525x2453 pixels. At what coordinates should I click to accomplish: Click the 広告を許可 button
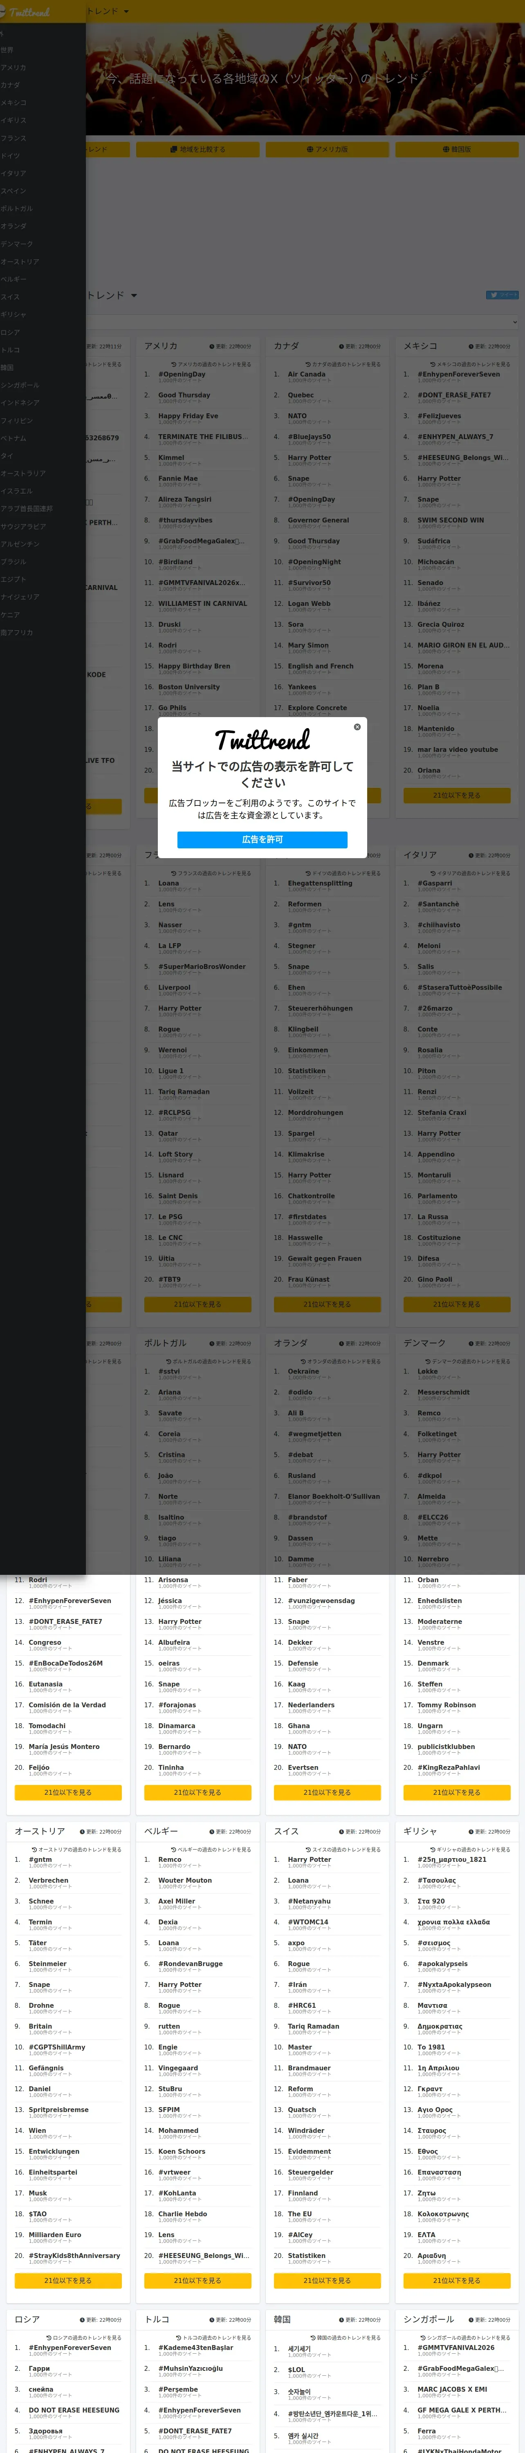coord(262,839)
